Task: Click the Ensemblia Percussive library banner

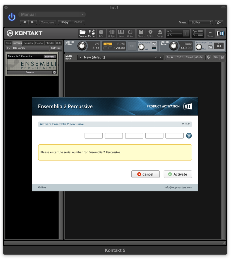Action: [32, 65]
